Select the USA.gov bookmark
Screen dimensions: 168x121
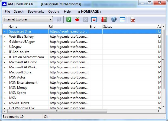[15, 47]
